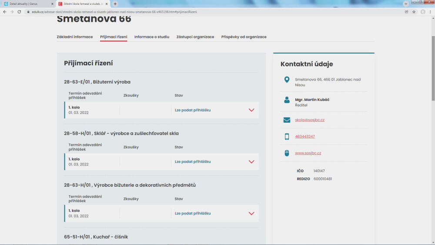Select the Přijímací řízení tab
The width and height of the screenshot is (435, 245).
pos(114,37)
